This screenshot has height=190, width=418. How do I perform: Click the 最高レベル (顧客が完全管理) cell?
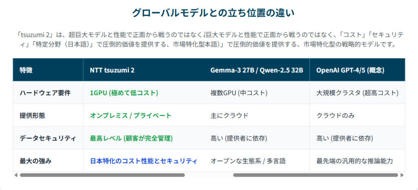(131, 138)
